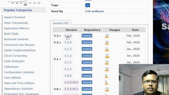Open the Aspect Oriented category

15,17
